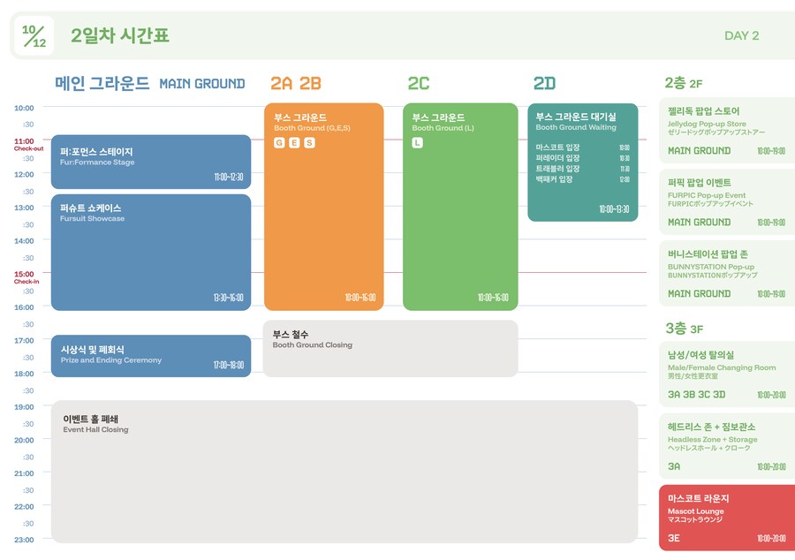Open the BUNNYSTATION Pop-up card
795x560 pixels.
727,274
